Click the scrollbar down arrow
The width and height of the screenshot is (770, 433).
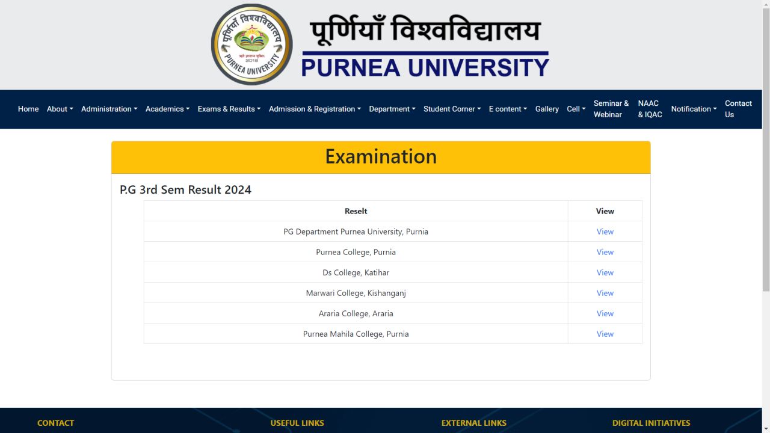pos(766,428)
